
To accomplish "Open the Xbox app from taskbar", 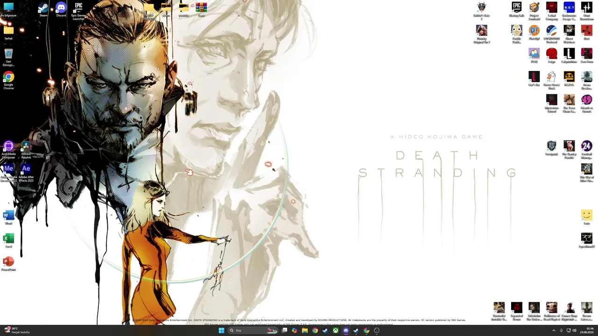I will click(x=335, y=330).
